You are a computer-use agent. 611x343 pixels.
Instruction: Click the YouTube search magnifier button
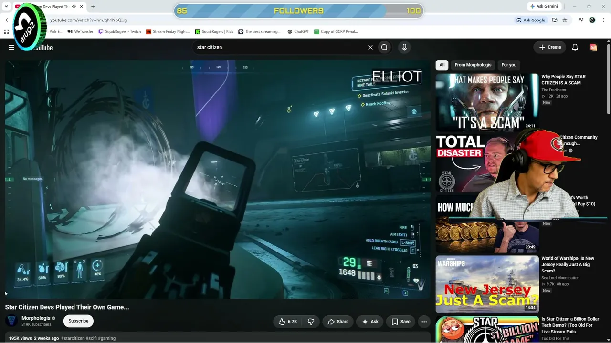coord(384,47)
